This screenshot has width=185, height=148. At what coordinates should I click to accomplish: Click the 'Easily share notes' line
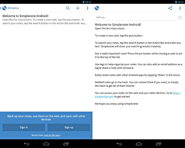138,75
